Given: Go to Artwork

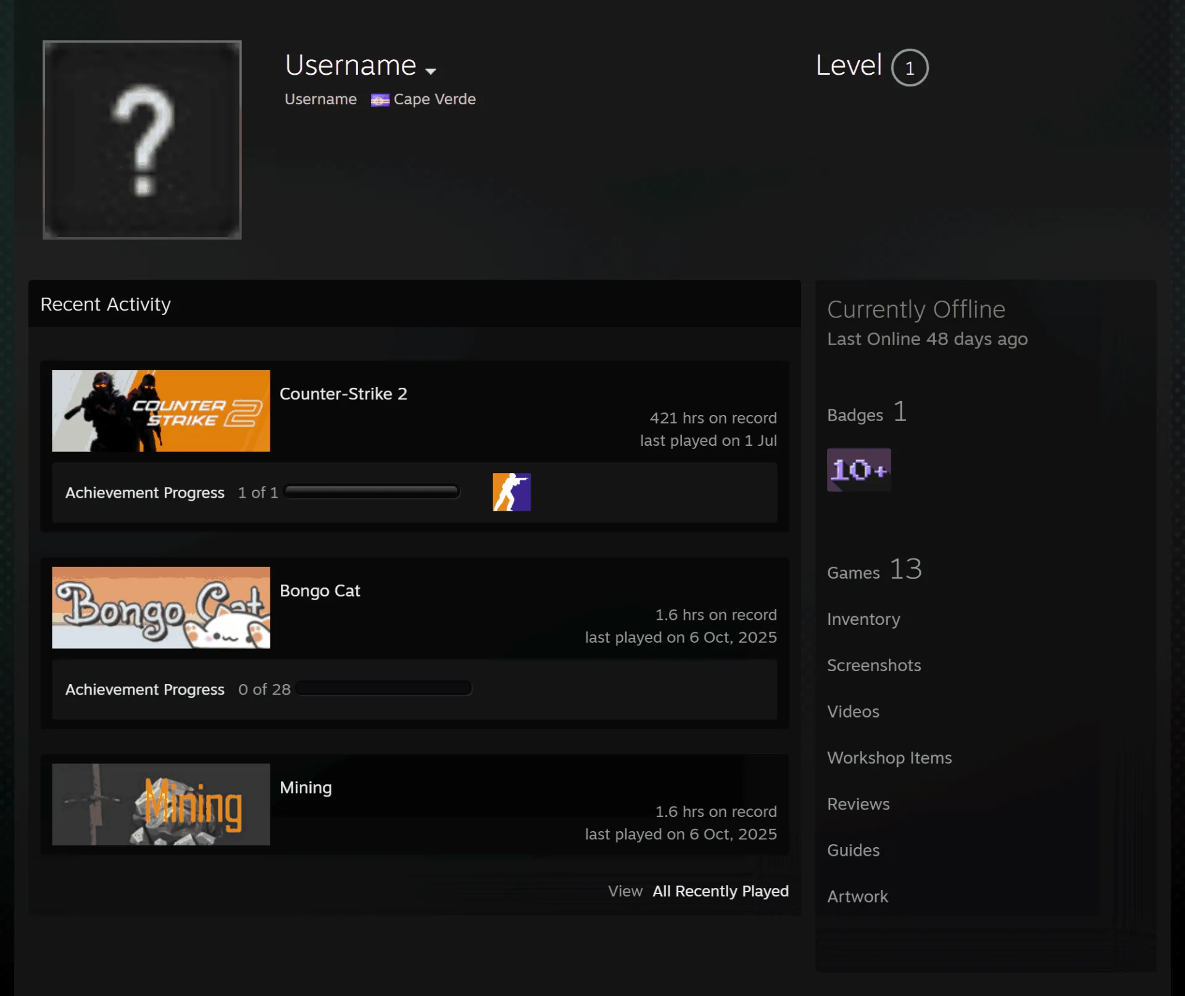Looking at the screenshot, I should pyautogui.click(x=857, y=897).
